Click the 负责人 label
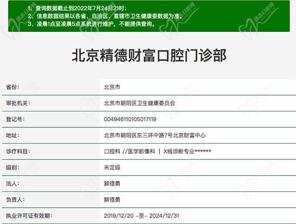 coord(15,199)
